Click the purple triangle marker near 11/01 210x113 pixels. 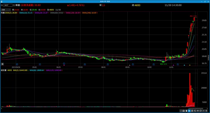[x=173, y=65]
